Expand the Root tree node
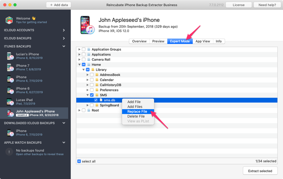Screen dimensions: 283x179 tap(79, 110)
